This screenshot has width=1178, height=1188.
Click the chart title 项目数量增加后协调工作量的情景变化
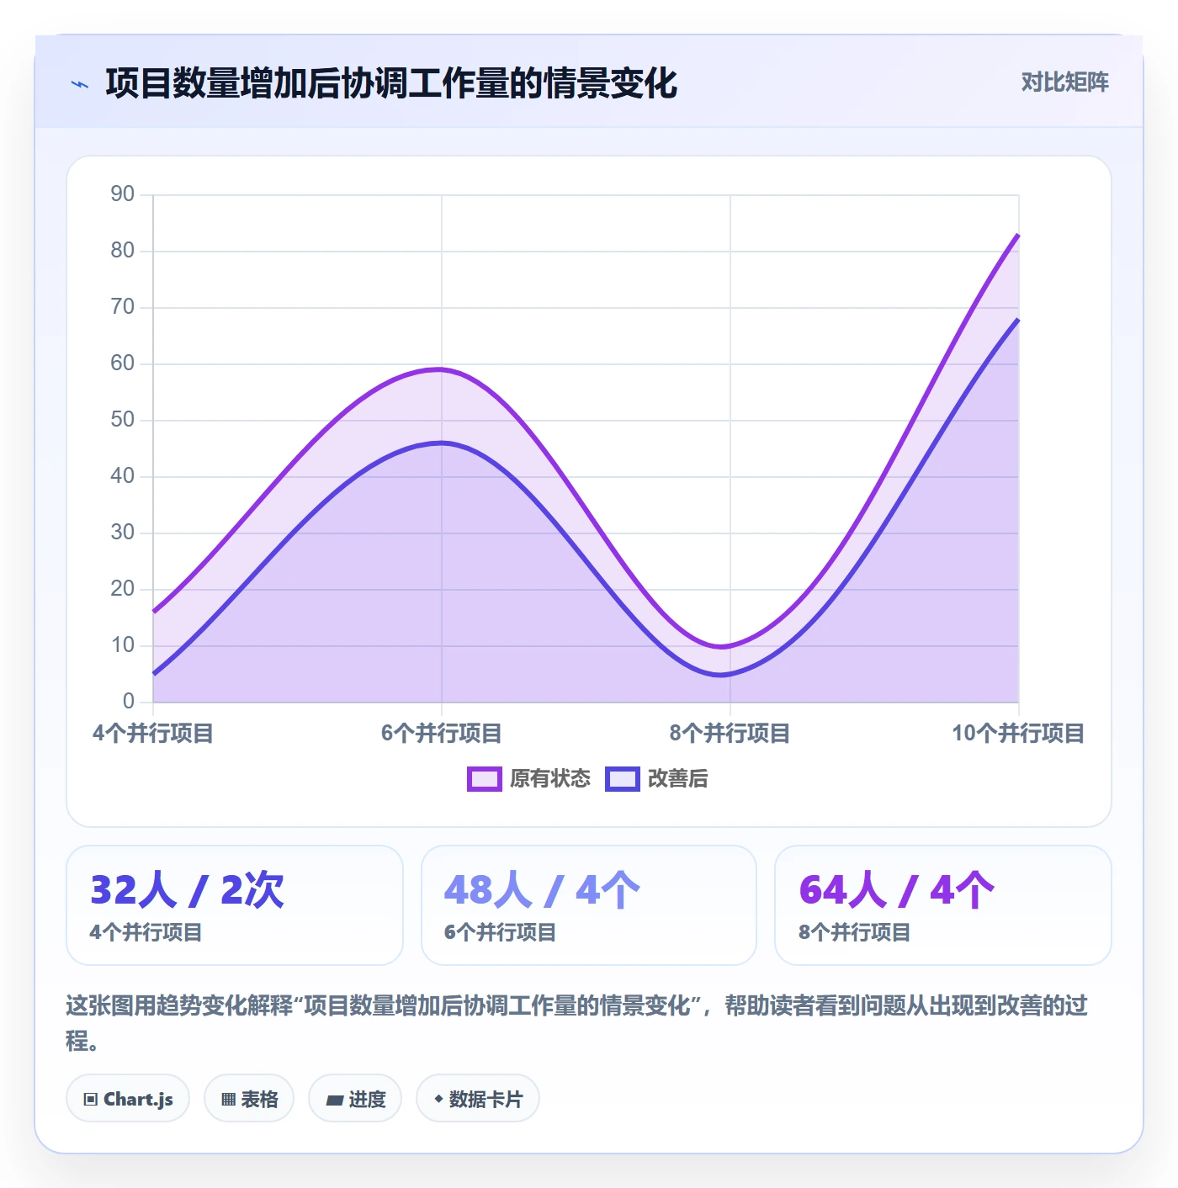[x=391, y=83]
